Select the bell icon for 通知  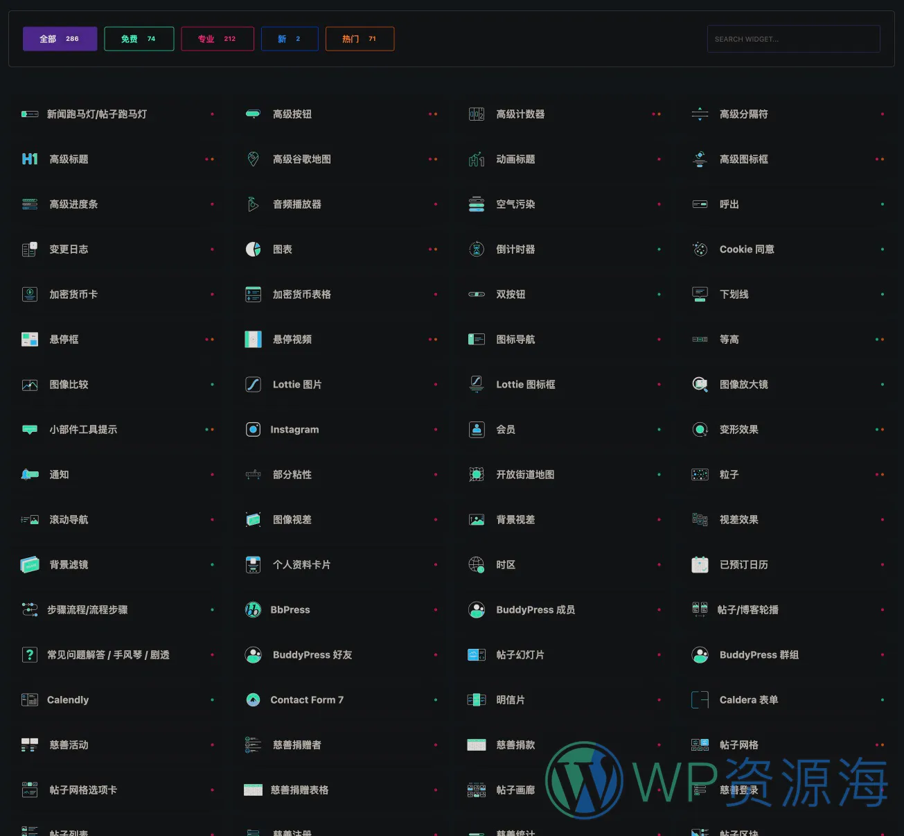pos(30,475)
